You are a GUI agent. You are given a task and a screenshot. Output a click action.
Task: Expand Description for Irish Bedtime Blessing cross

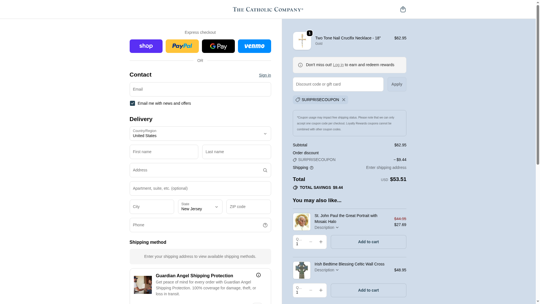click(327, 270)
